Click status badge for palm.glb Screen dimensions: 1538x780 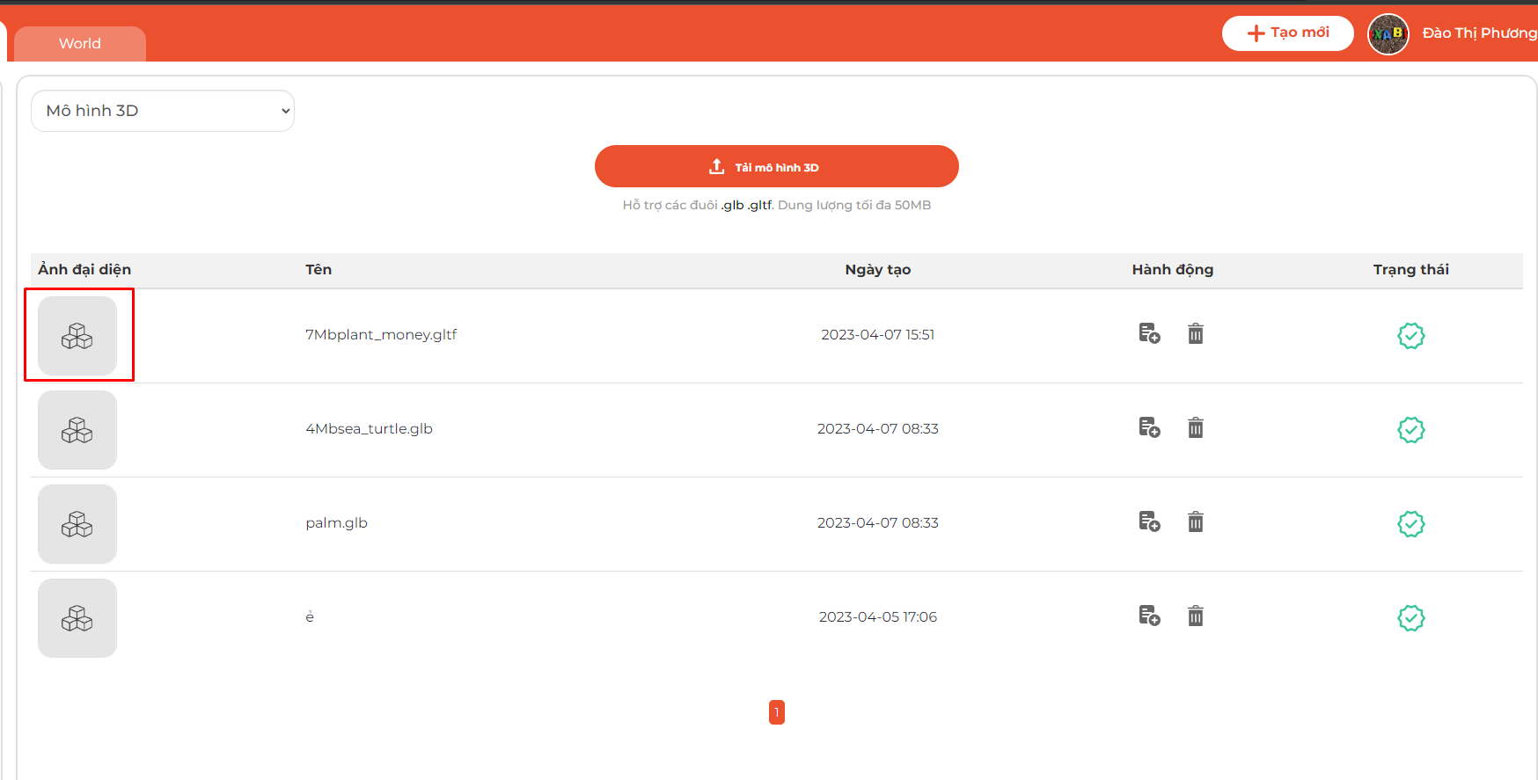point(1410,524)
